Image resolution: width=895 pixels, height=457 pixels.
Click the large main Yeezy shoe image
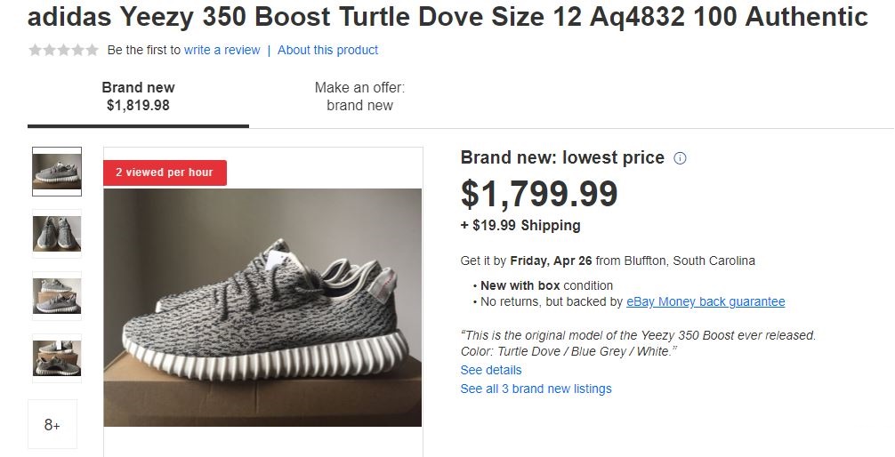coord(262,307)
